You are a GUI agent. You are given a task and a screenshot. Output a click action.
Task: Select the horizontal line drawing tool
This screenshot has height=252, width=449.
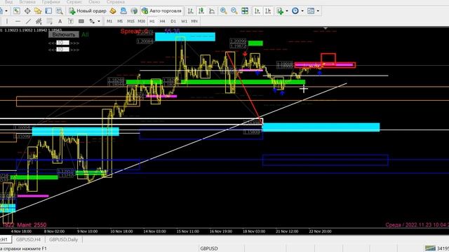18,21
